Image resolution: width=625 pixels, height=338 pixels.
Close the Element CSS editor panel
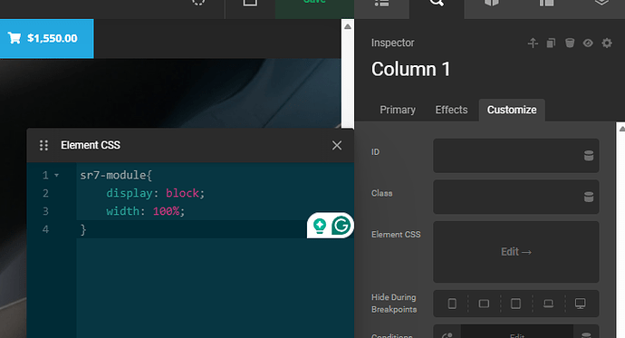coord(337,146)
